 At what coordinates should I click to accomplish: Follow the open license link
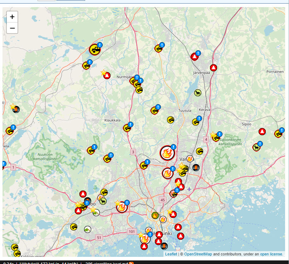click(x=271, y=254)
